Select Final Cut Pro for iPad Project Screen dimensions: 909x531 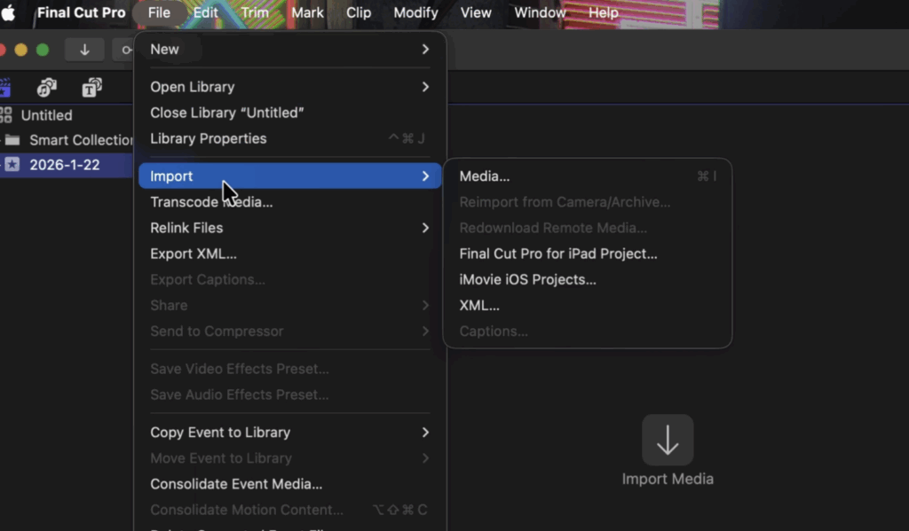click(558, 254)
